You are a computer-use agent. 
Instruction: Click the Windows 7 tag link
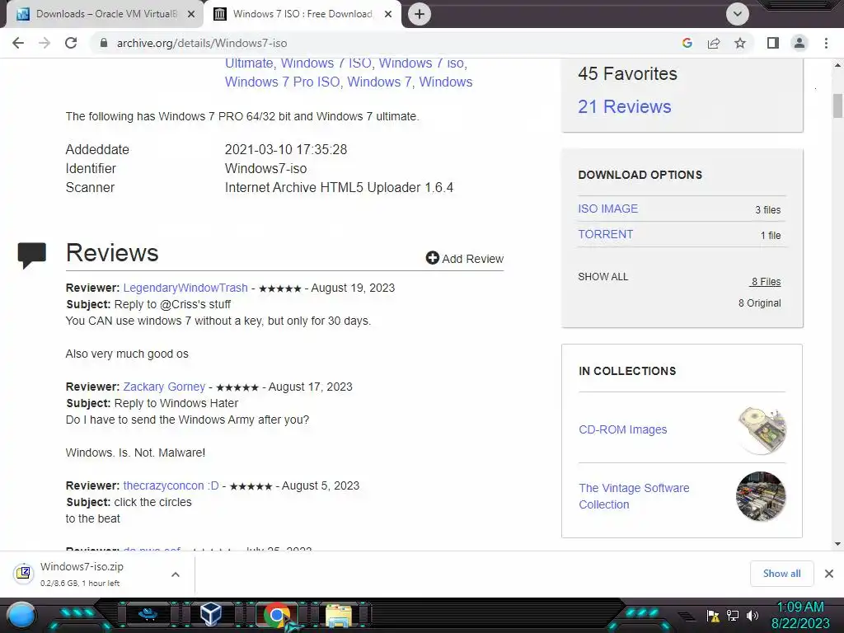[x=379, y=82]
